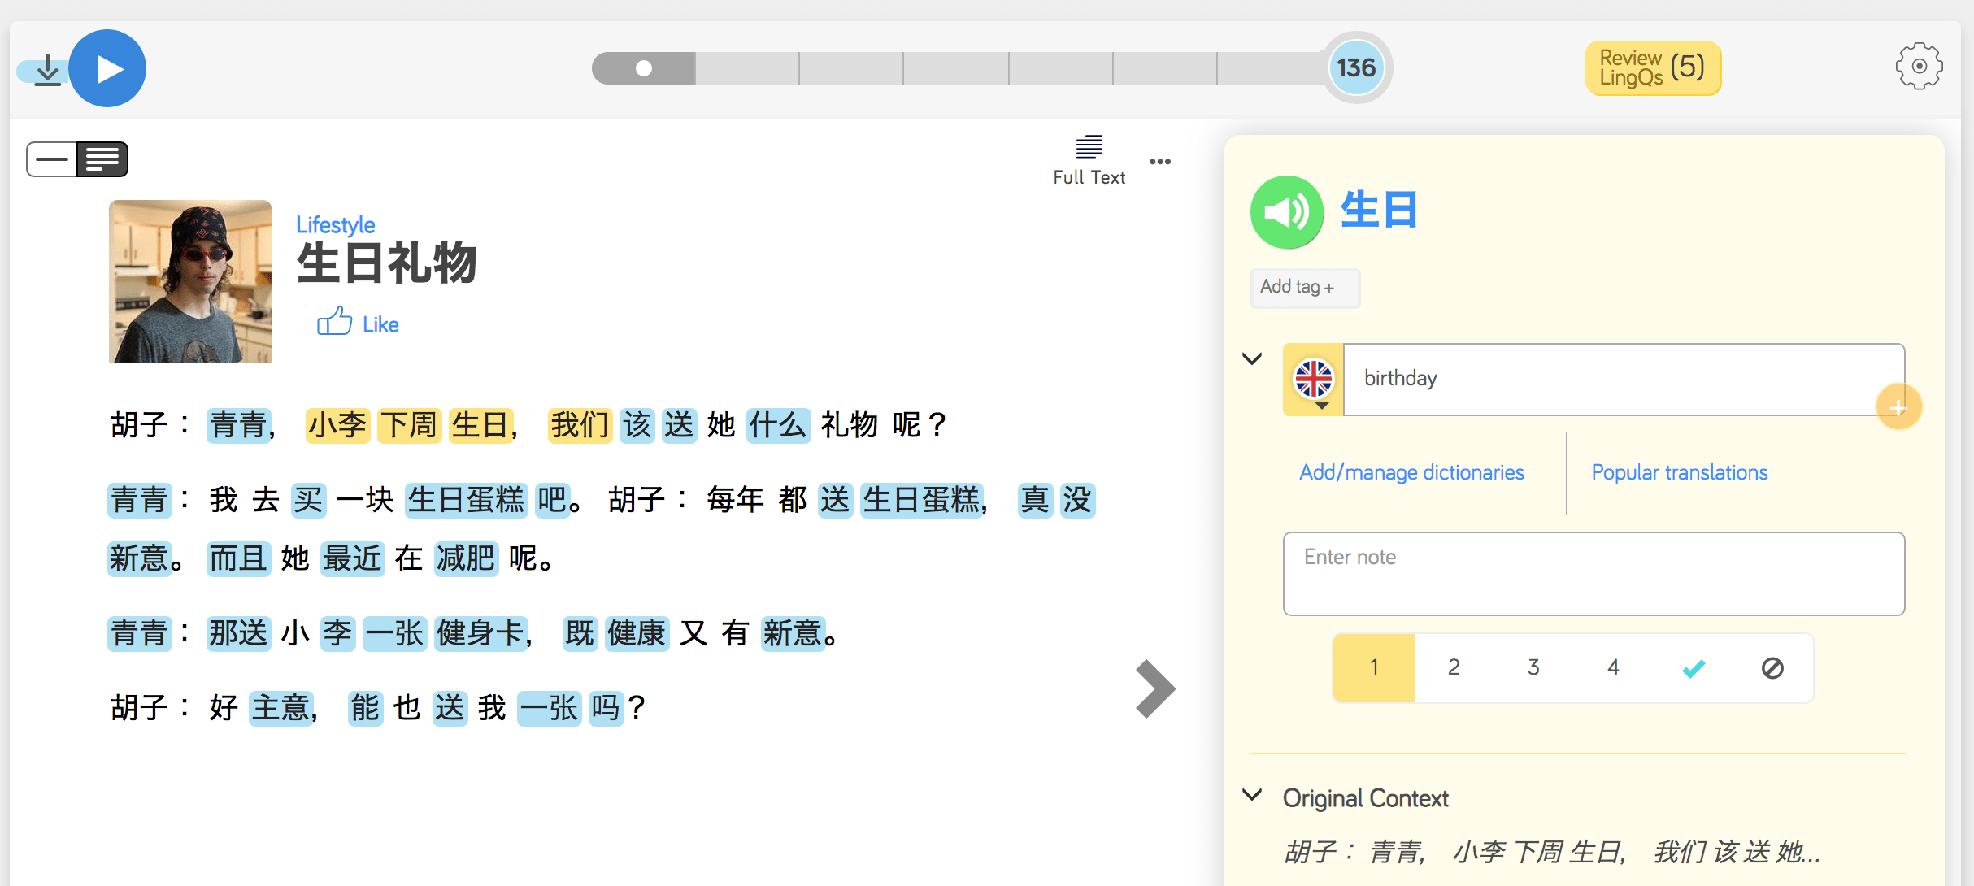Open lesson settings gear
Viewport: 1974px width, 886px height.
point(1919,67)
